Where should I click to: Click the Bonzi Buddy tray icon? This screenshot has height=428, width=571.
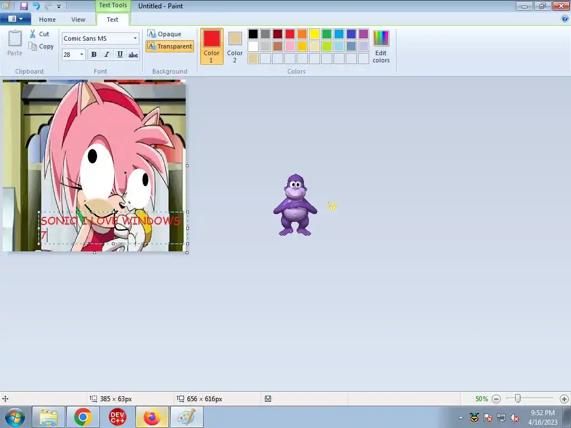[x=474, y=417]
